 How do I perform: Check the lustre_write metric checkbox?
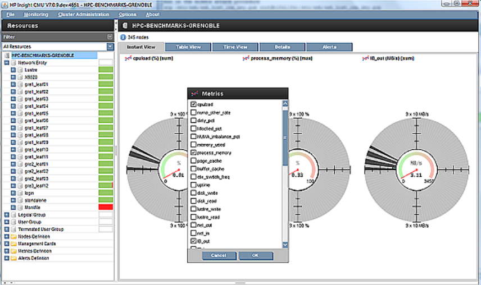coord(194,209)
